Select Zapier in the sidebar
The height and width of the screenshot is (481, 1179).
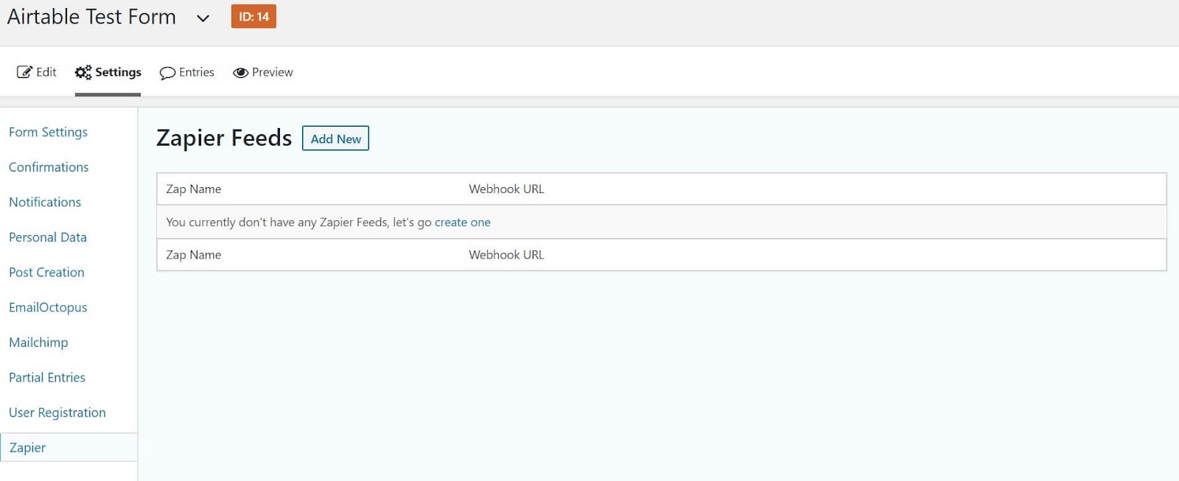pyautogui.click(x=69, y=447)
